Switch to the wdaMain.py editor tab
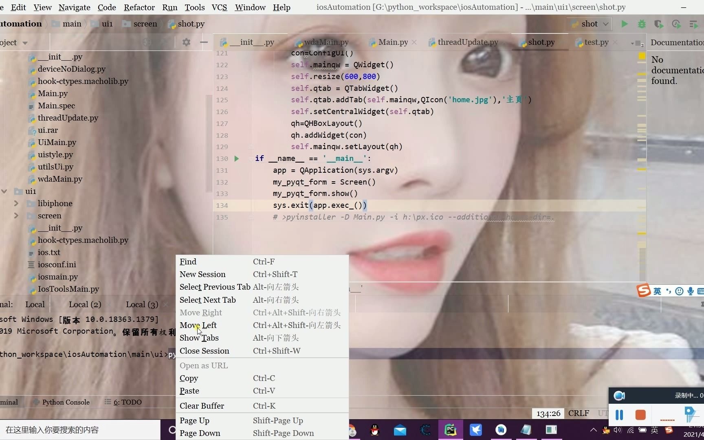The width and height of the screenshot is (704, 440). pos(326,42)
